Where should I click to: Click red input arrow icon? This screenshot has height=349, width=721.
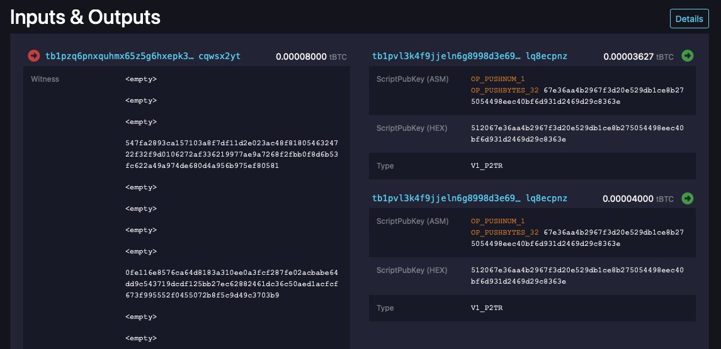33,56
